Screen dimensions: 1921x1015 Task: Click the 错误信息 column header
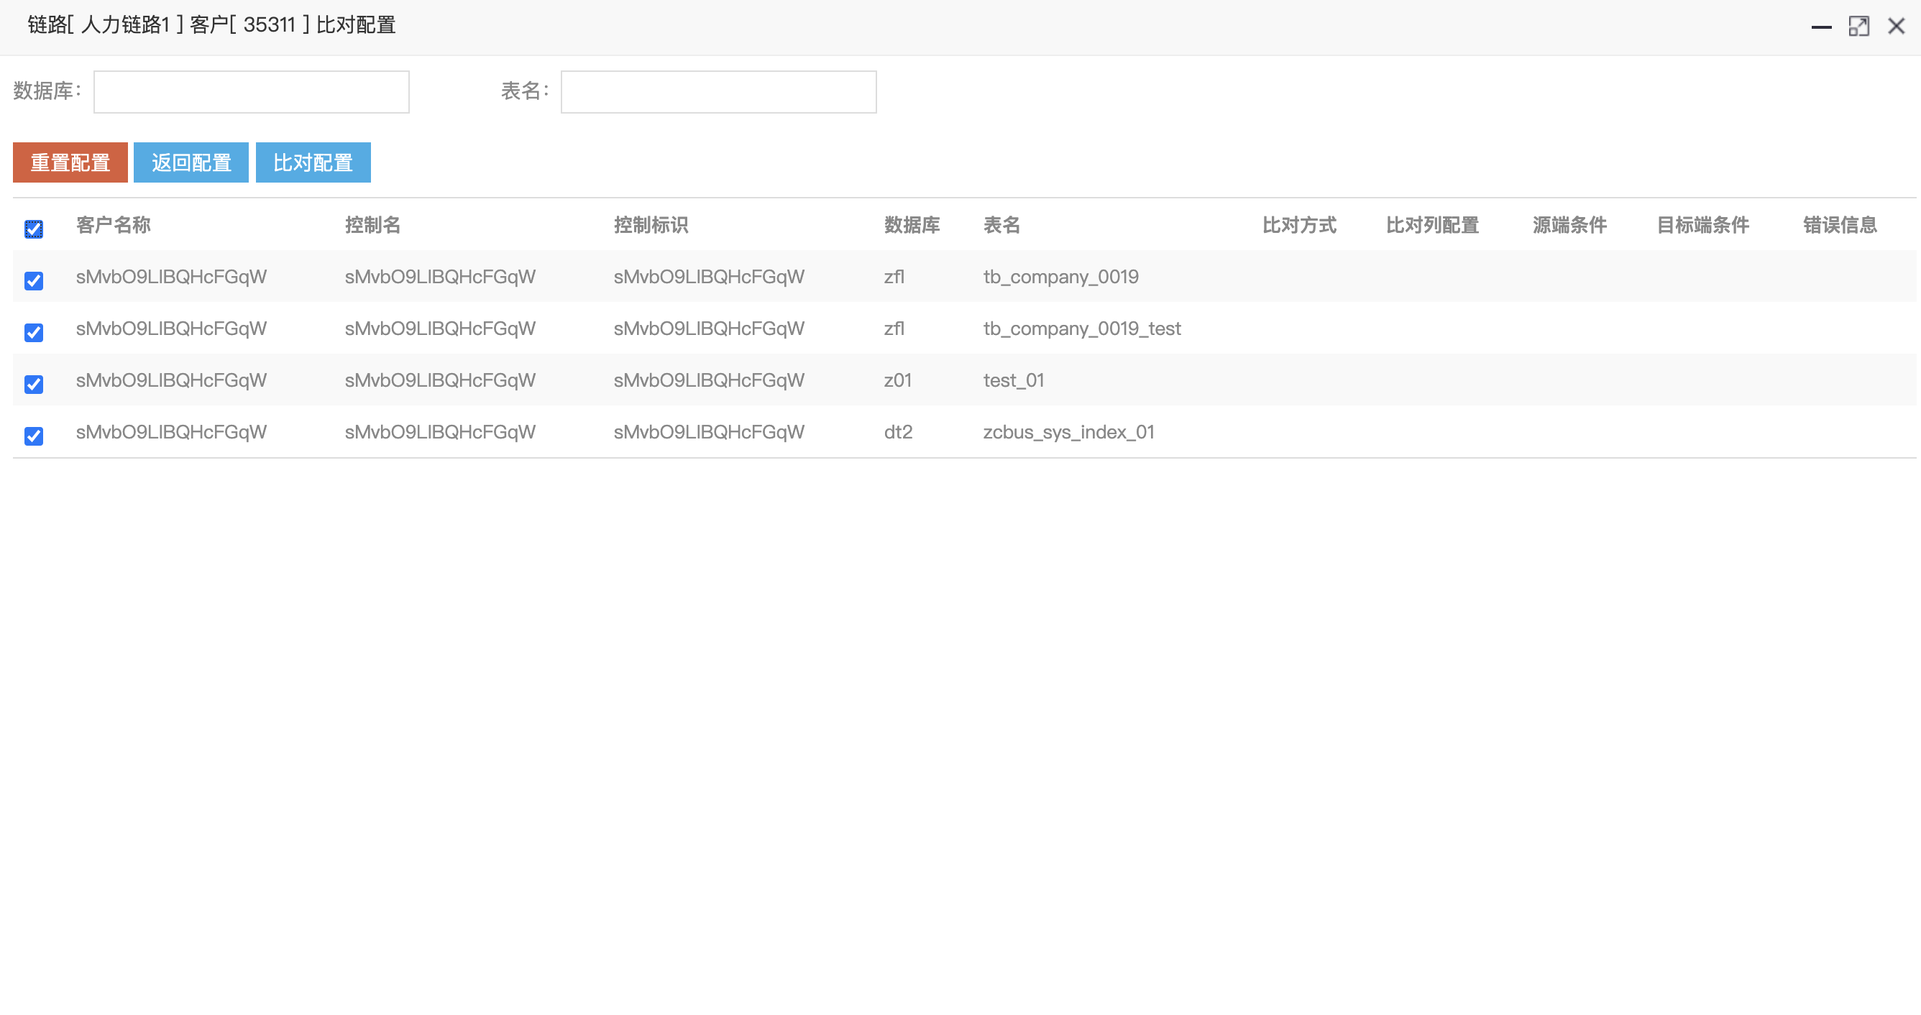[1839, 225]
